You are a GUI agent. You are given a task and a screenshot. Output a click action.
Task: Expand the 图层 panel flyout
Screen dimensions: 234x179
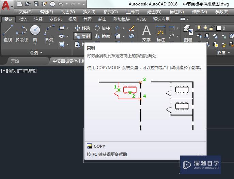click(224, 52)
